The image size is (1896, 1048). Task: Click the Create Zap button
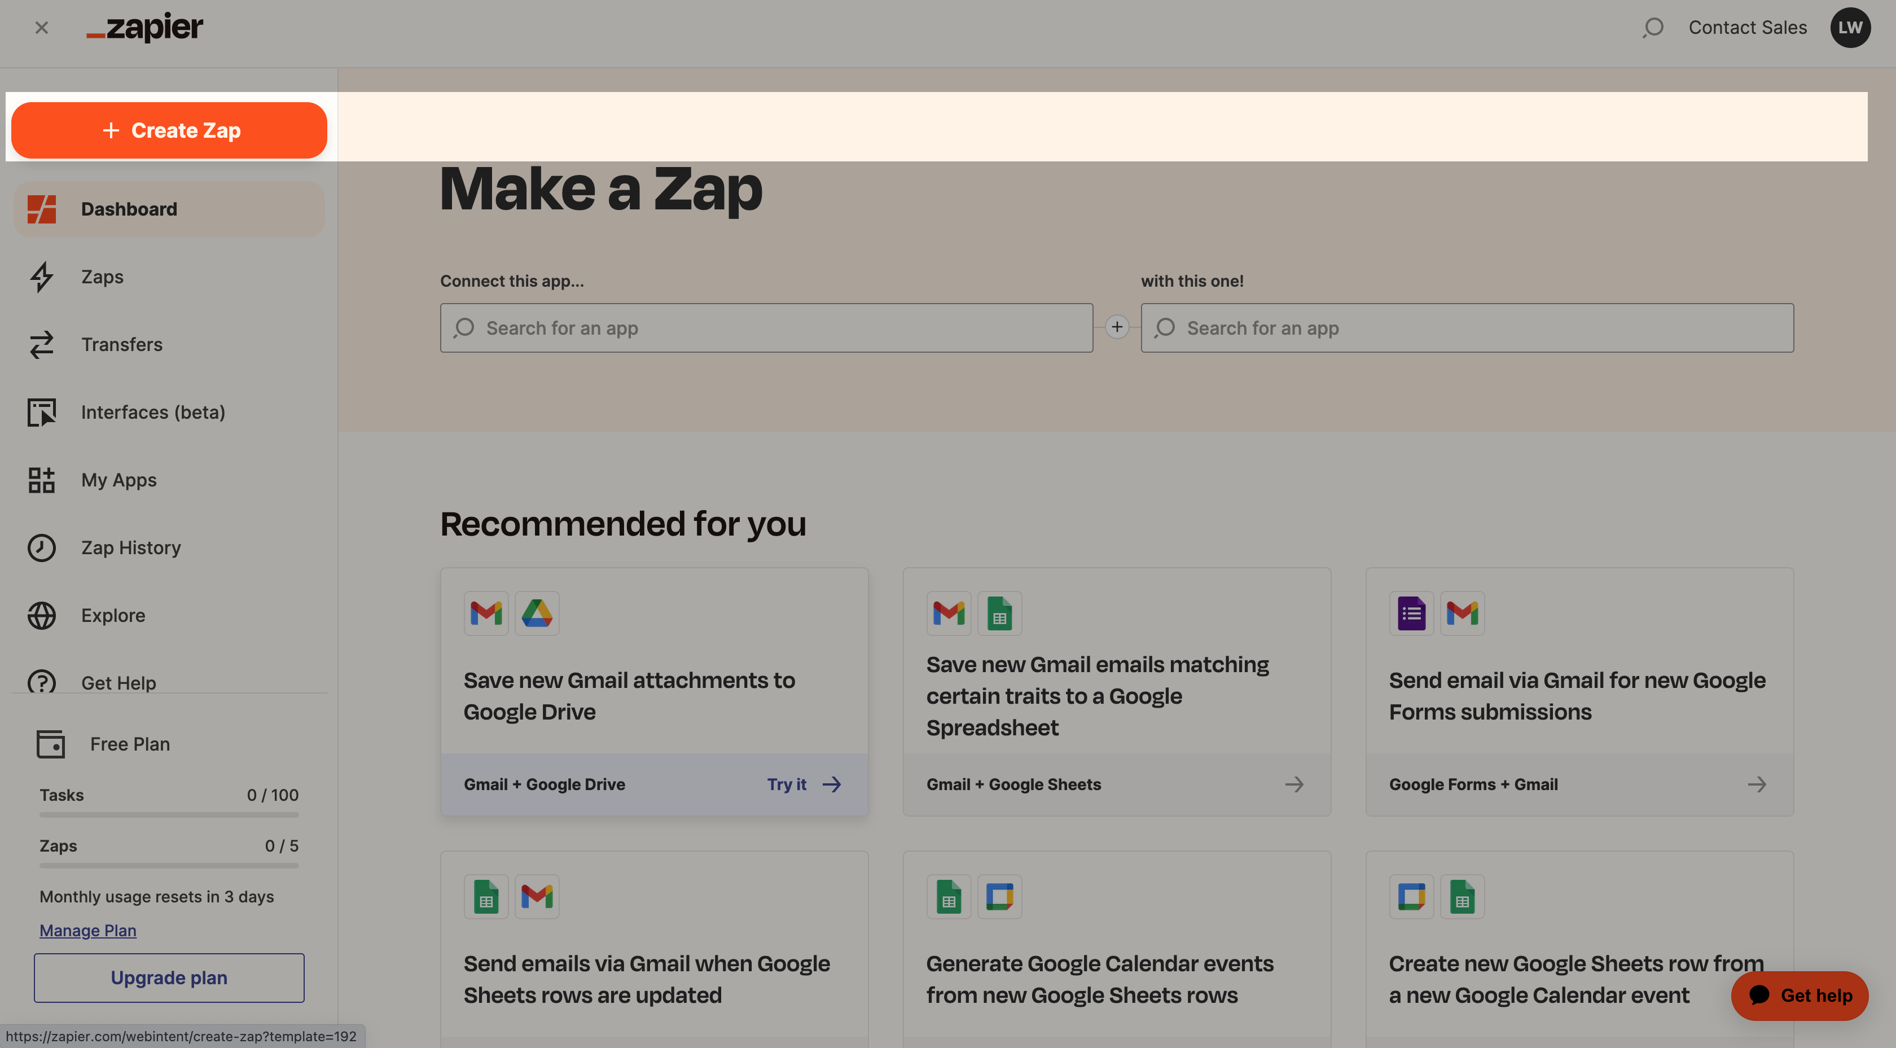coord(169,130)
